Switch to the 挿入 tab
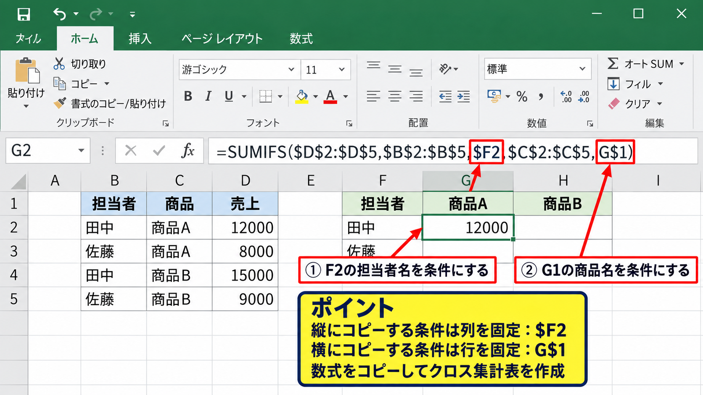The image size is (703, 395). pyautogui.click(x=140, y=39)
